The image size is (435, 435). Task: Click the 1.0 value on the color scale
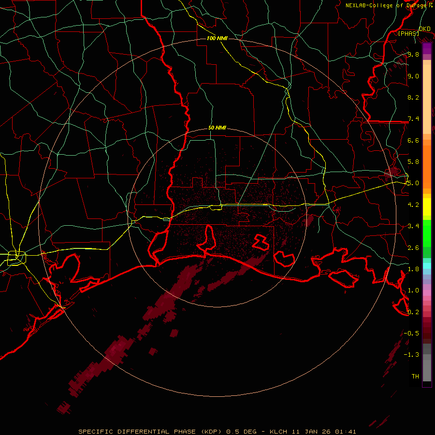413,290
